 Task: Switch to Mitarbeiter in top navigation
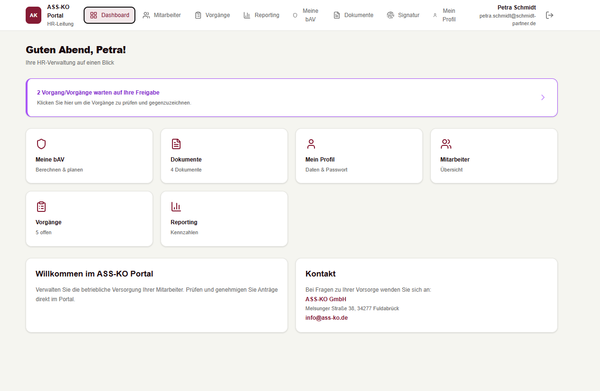pos(162,15)
